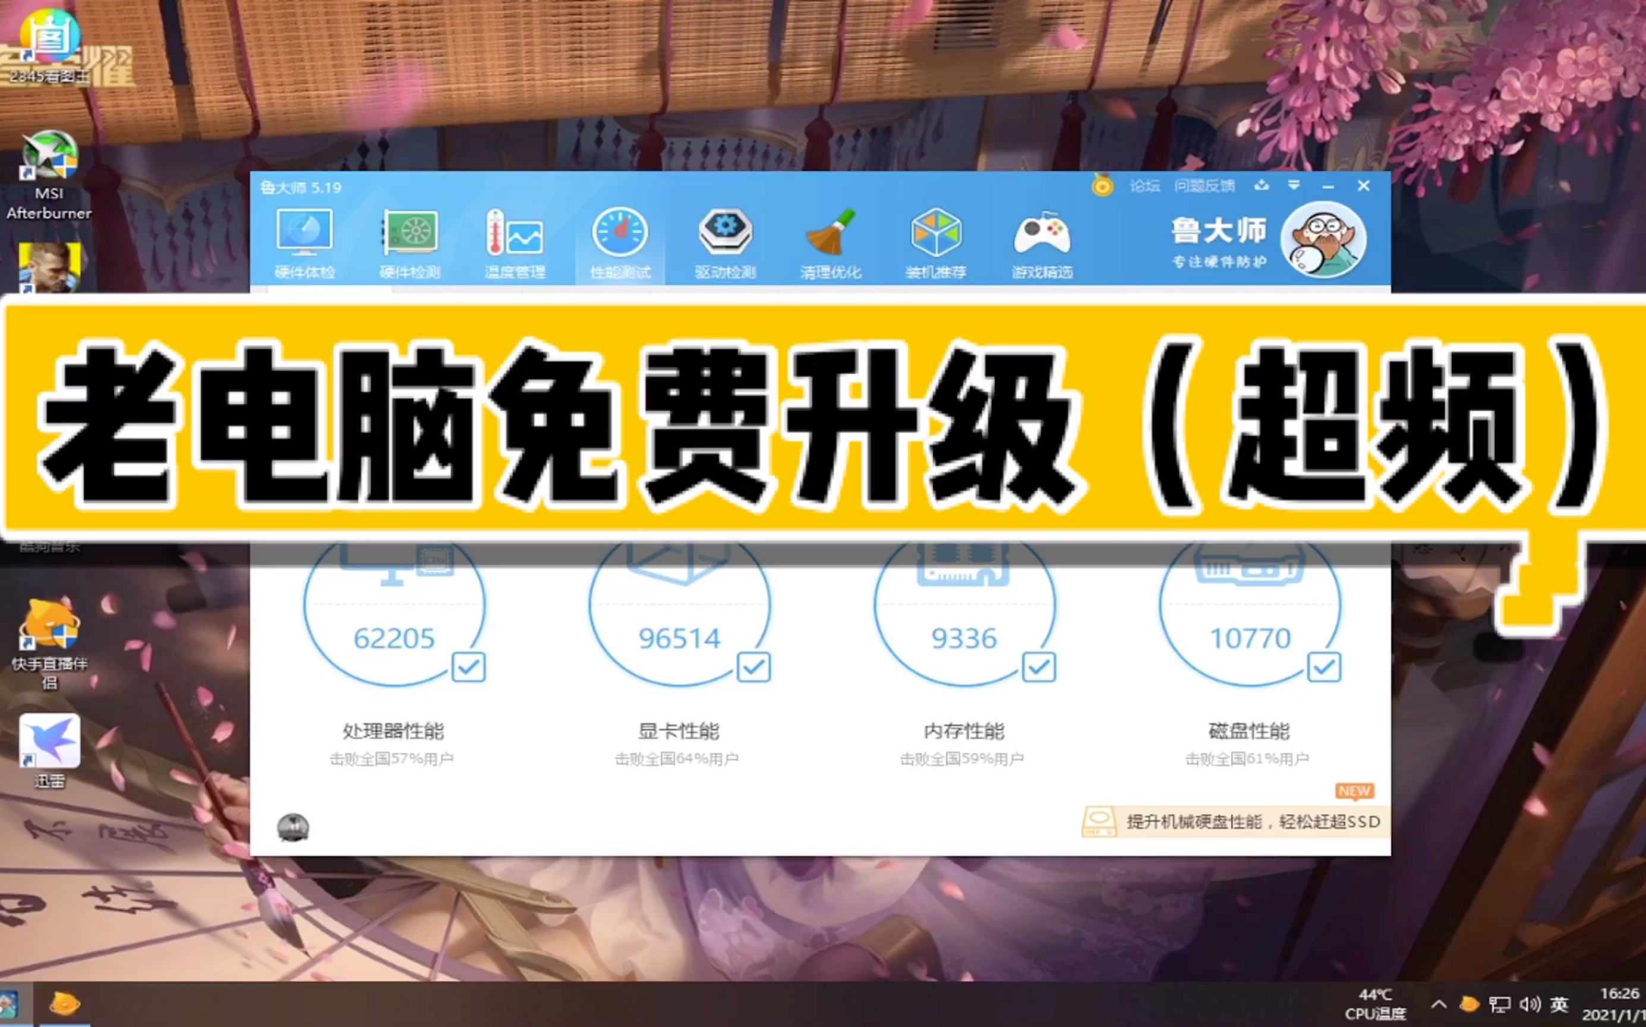
Task: Click processor score 62205
Action: [394, 638]
